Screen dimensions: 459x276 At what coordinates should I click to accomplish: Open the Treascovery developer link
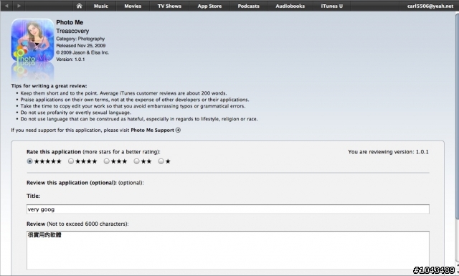(72, 31)
